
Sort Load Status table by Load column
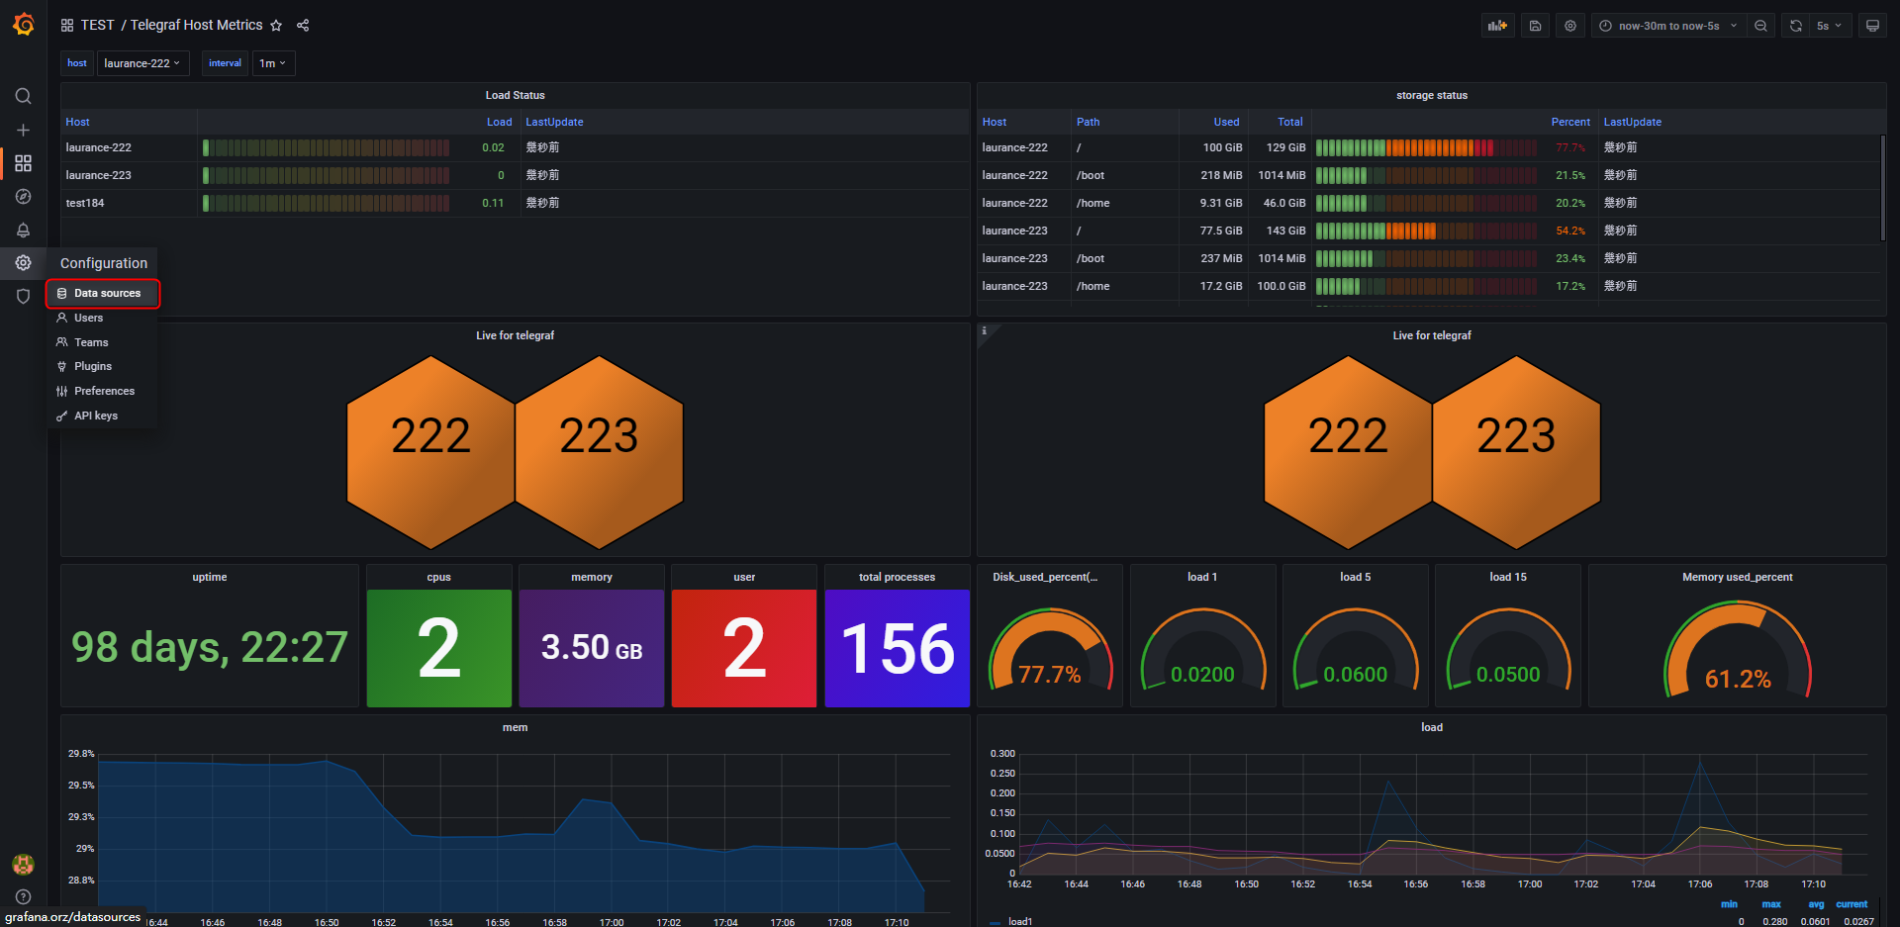(499, 122)
